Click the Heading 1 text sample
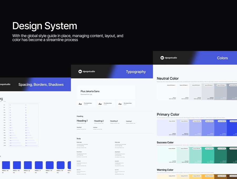This screenshot has height=179, width=237. 82,121
